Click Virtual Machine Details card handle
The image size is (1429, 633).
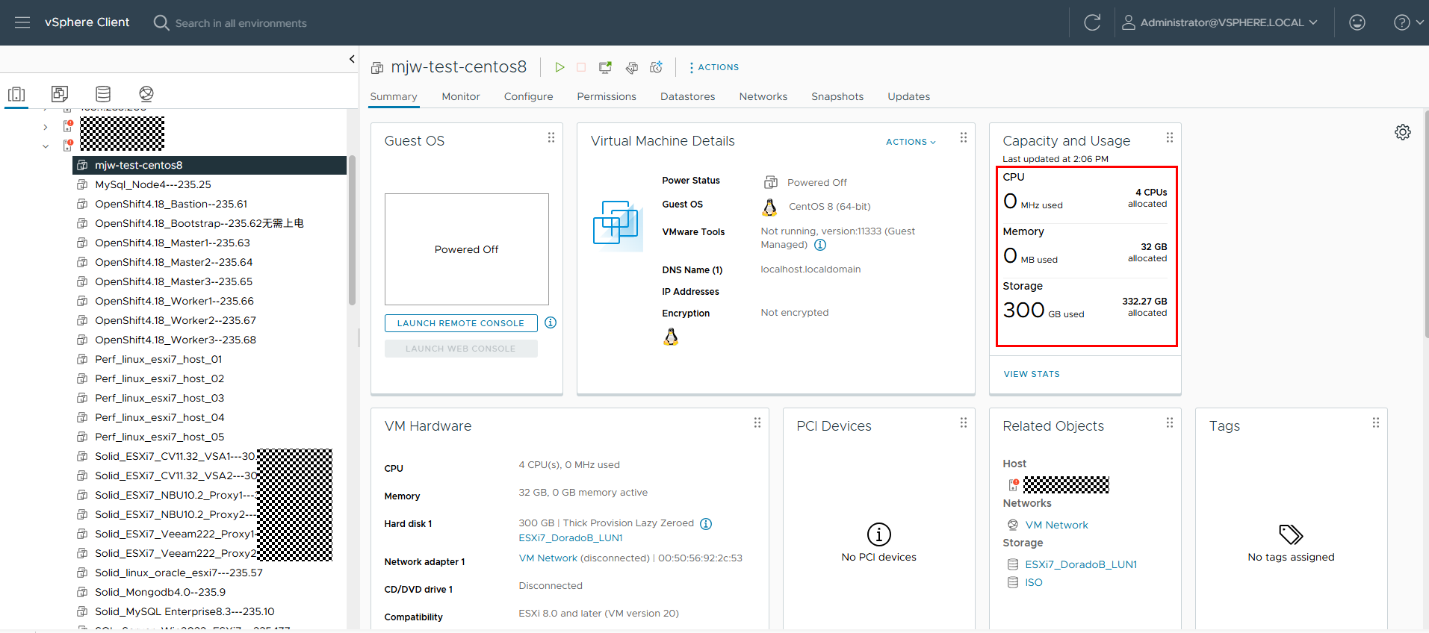point(964,137)
